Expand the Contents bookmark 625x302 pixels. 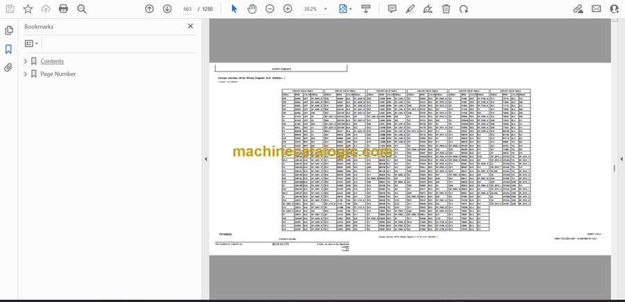(26, 61)
